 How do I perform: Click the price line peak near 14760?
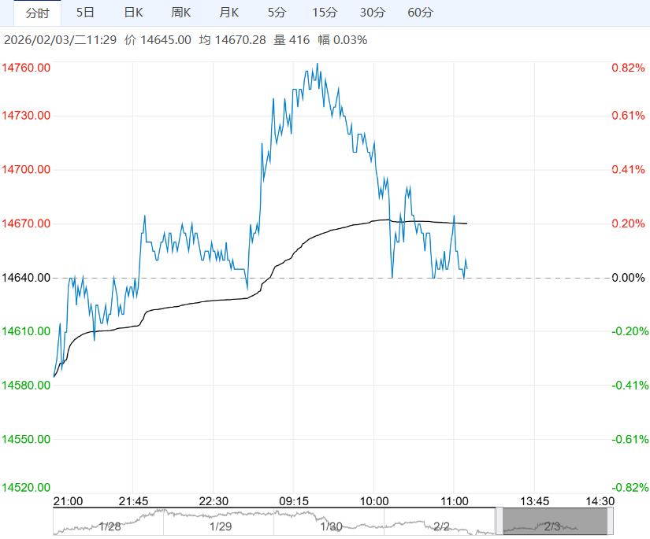pos(318,64)
